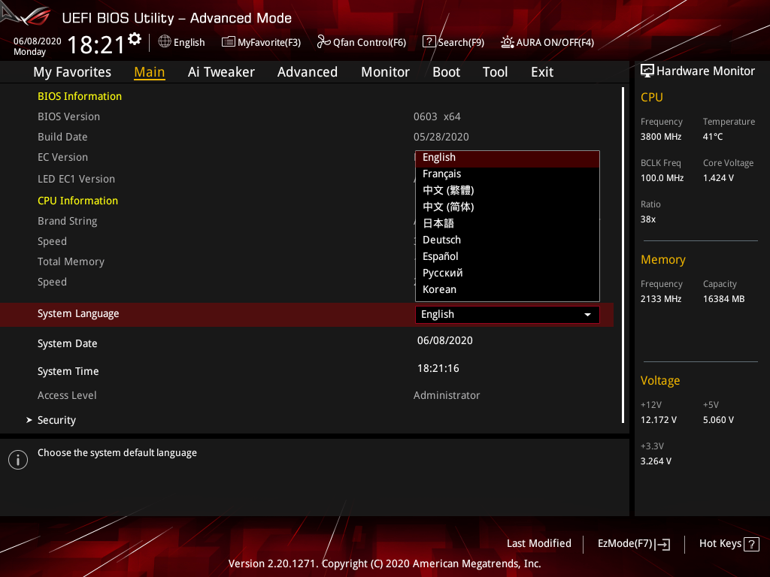Click the header English language label
Viewport: 770px width, 577px height.
pos(189,43)
